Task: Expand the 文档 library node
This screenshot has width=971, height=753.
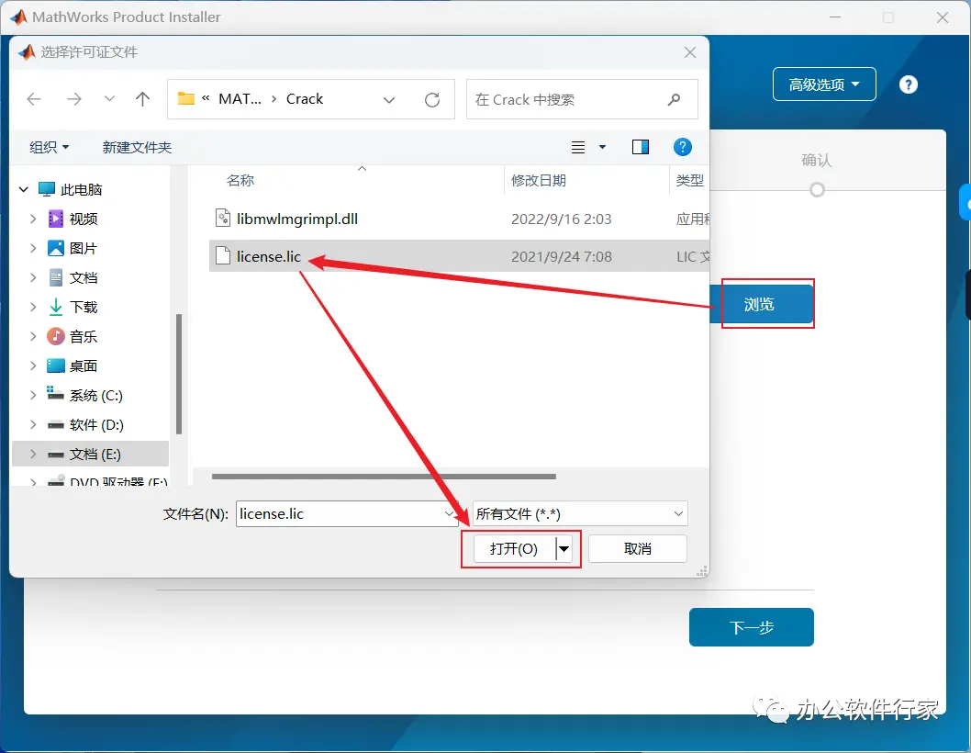Action: [x=33, y=277]
